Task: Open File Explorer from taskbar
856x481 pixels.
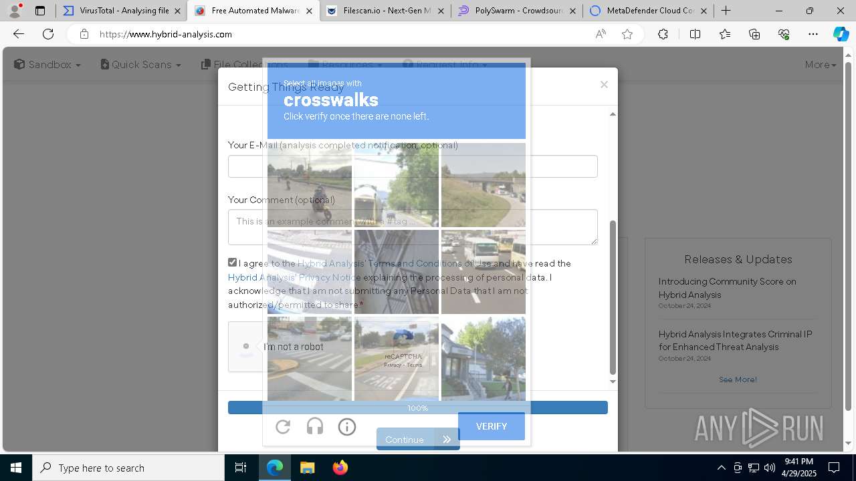Action: [x=307, y=468]
